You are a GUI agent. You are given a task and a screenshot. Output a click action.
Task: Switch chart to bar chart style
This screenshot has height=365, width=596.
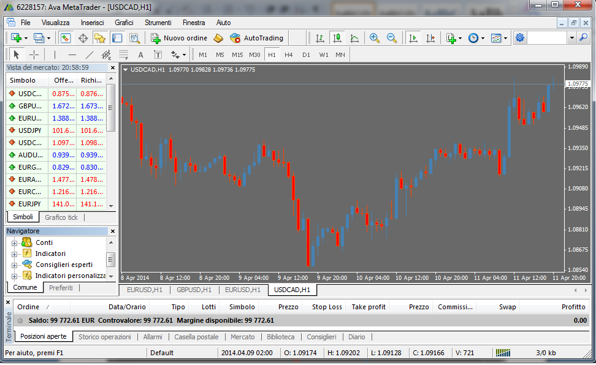click(320, 38)
